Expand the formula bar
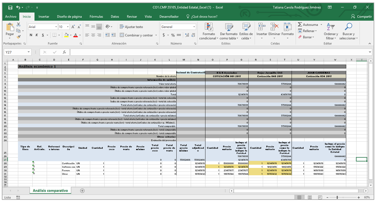The width and height of the screenshot is (377, 202). [x=370, y=52]
